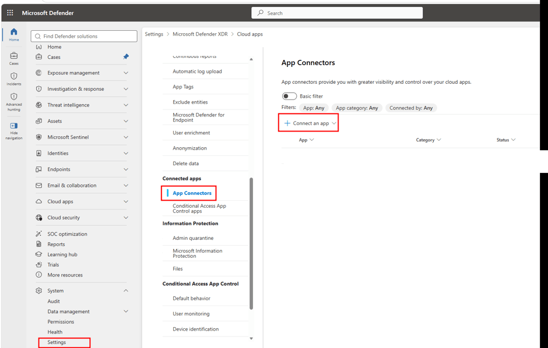The width and height of the screenshot is (548, 348).
Task: Click the Trials icon
Action: point(39,265)
